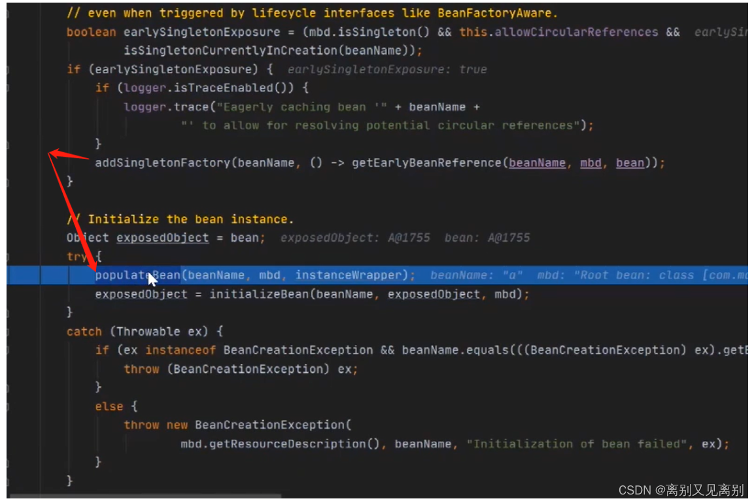Toggle the fold marker beside the 'try {' line
754x503 pixels.
9,257
